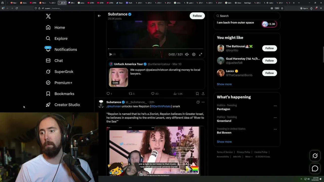Screen dimensions: 324x182
Task: Follow Lexxx account
Action: click(270, 73)
